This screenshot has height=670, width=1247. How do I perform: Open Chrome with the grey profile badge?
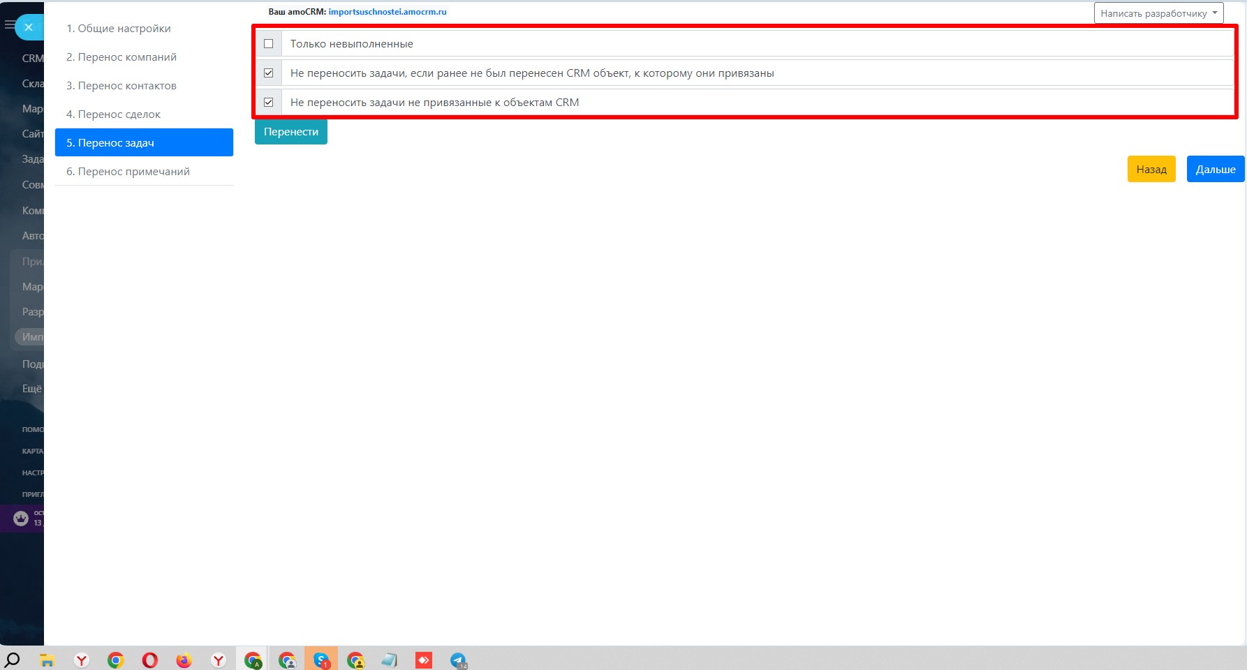[x=287, y=660]
